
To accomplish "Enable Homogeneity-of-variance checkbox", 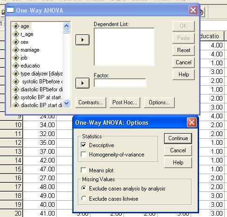I will coord(83,155).
